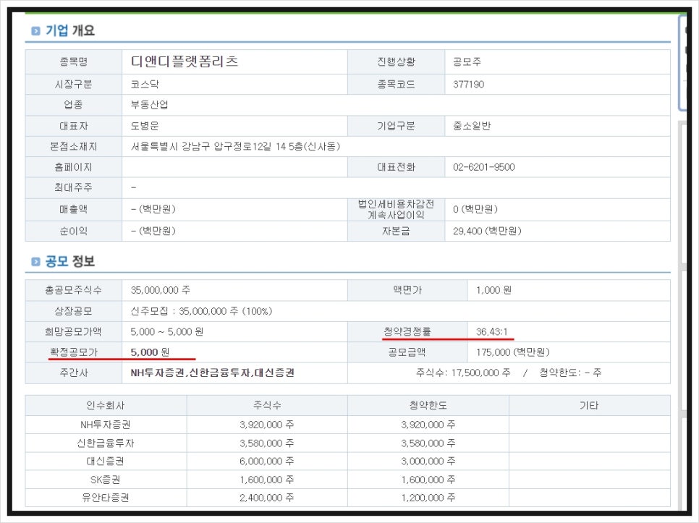Screen dimensions: 699x523
Task: Click subscription competition rate 36.43:1
Action: (x=492, y=331)
